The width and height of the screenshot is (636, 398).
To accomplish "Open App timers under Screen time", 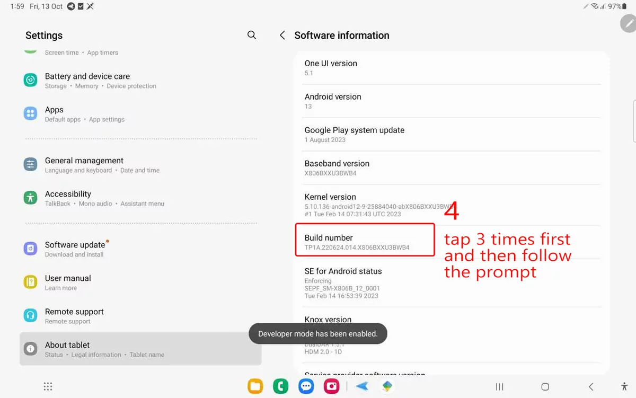I will tap(103, 52).
